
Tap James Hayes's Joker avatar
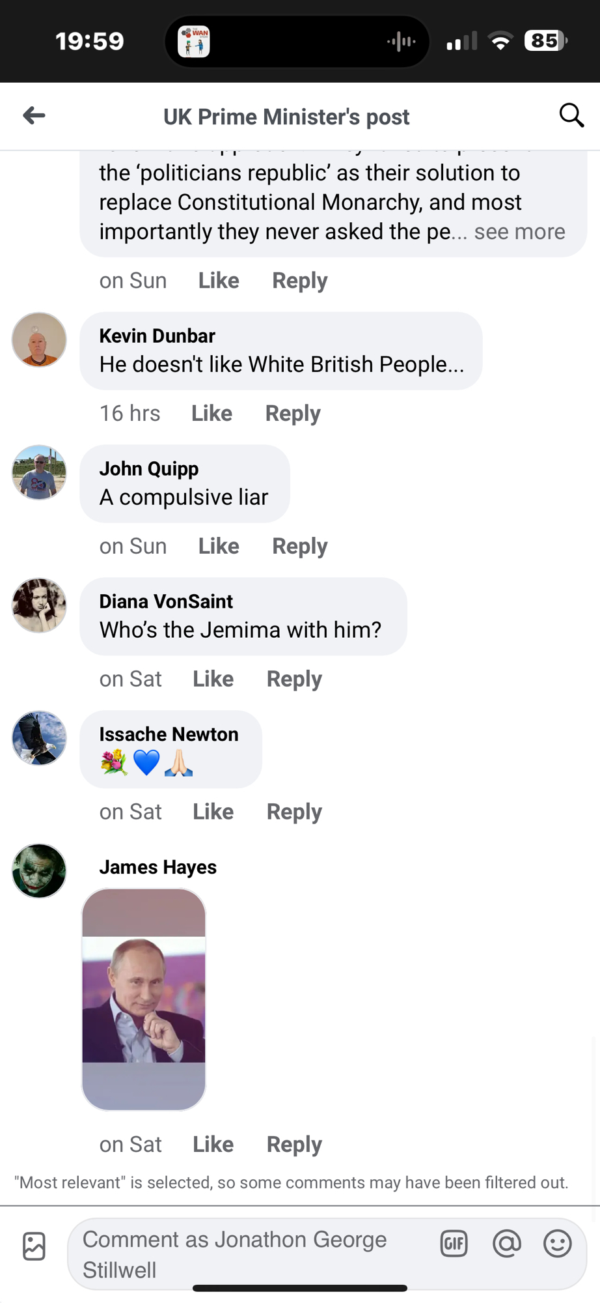click(x=39, y=871)
